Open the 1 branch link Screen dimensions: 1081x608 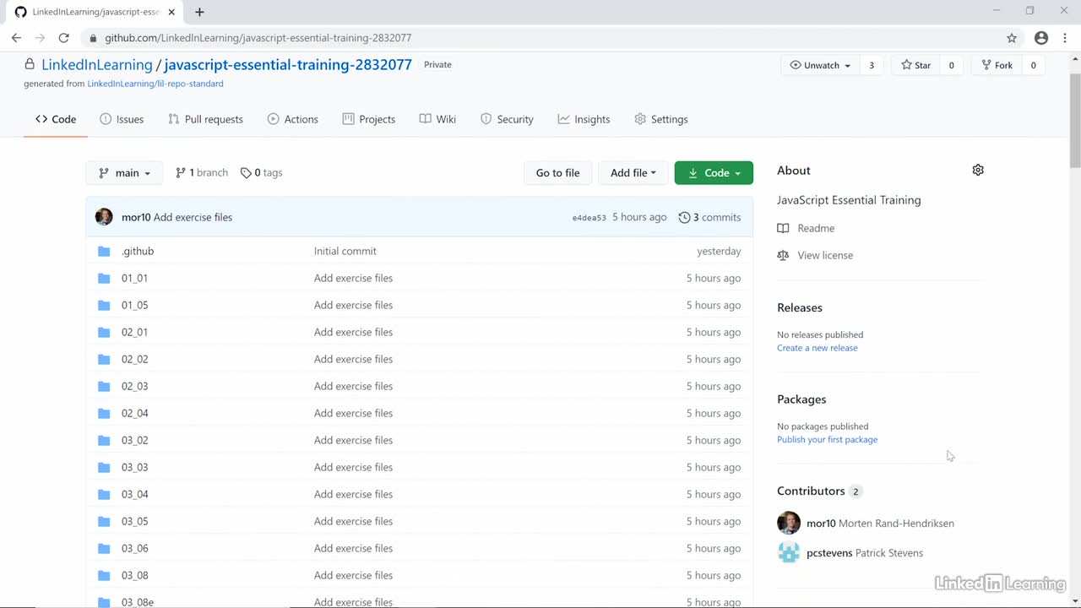[202, 172]
